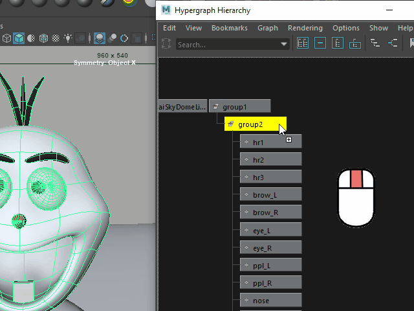Click the frame selection icon in Hypergraph toolbar
Image resolution: width=414 pixels, height=311 pixels.
tap(320, 44)
